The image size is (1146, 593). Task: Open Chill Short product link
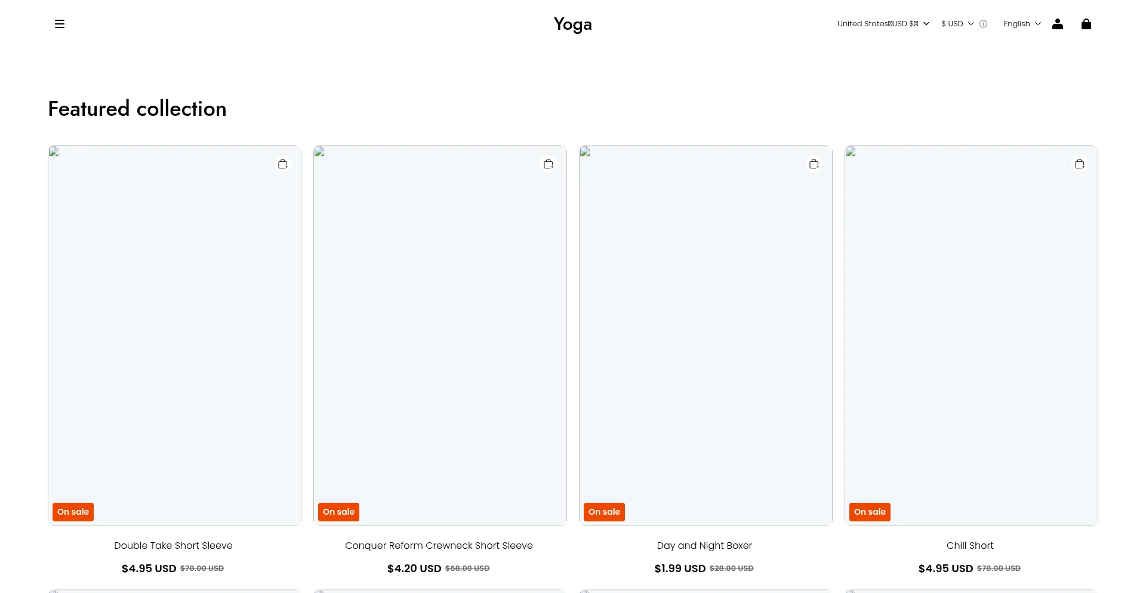tap(970, 545)
